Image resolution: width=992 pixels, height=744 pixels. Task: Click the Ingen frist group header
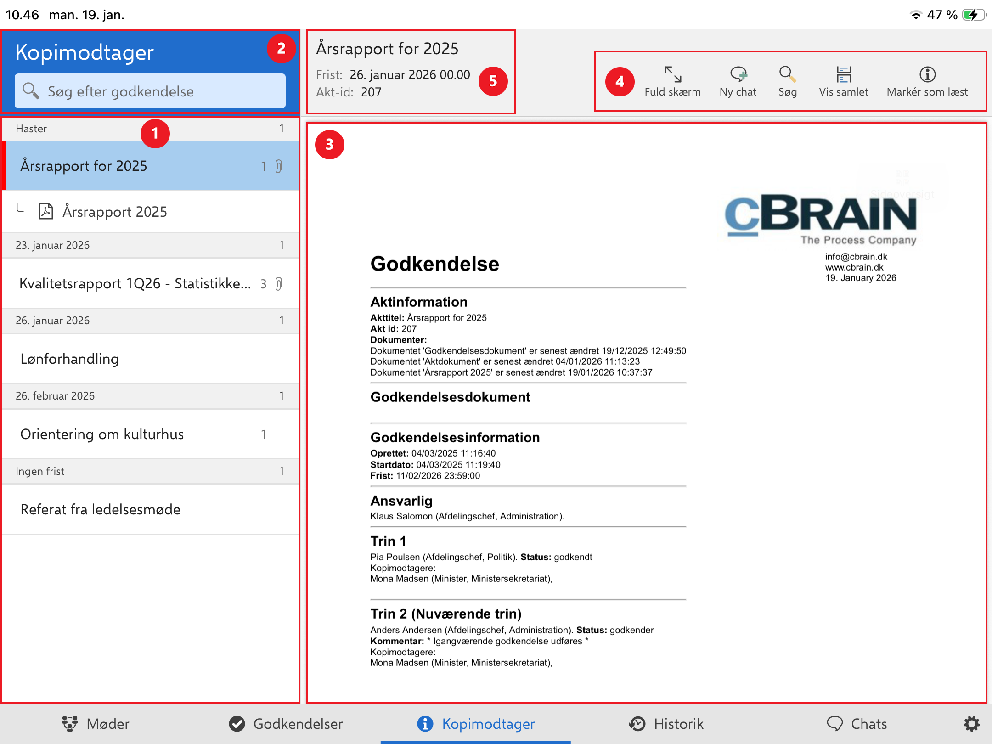coord(150,471)
